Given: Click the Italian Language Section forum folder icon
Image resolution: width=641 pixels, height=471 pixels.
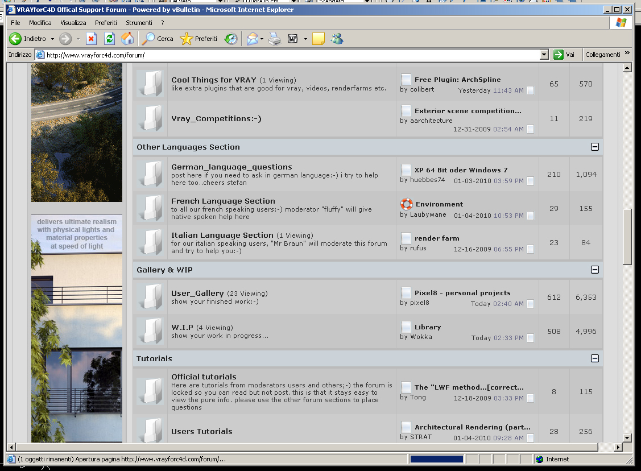Looking at the screenshot, I should [x=151, y=242].
